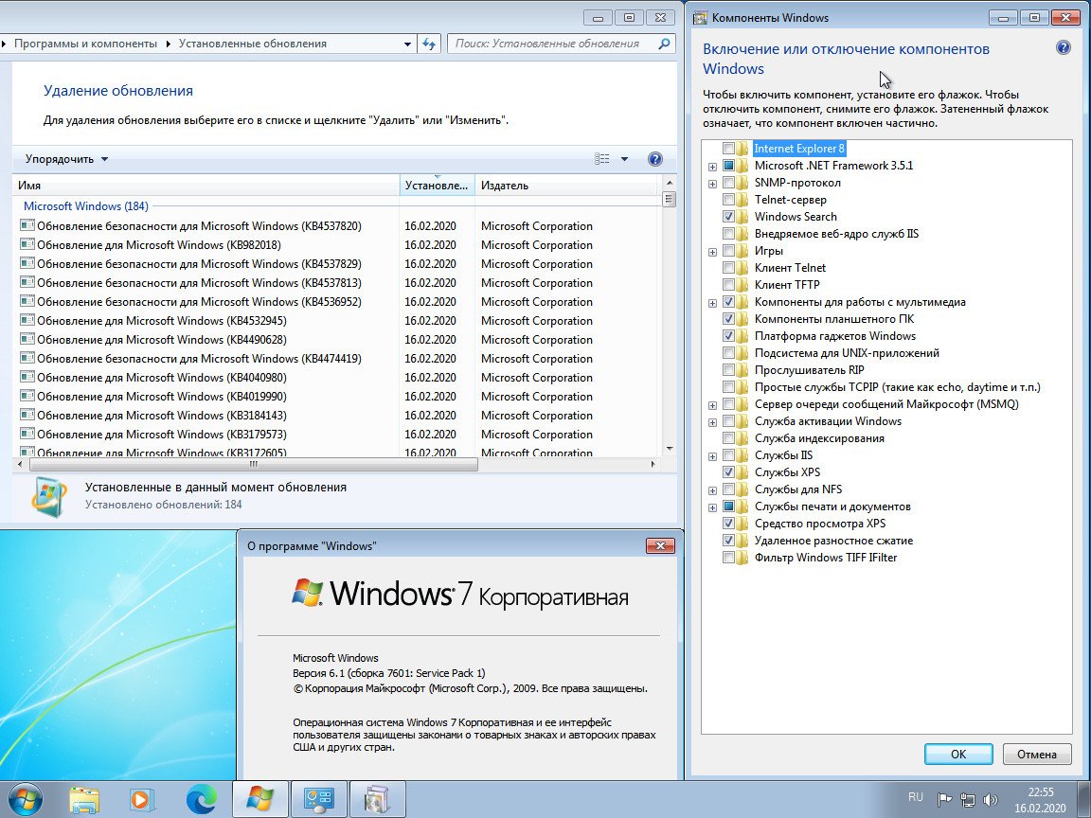The image size is (1091, 818).
Task: Open the Action Center flag icon in tray
Action: click(944, 799)
